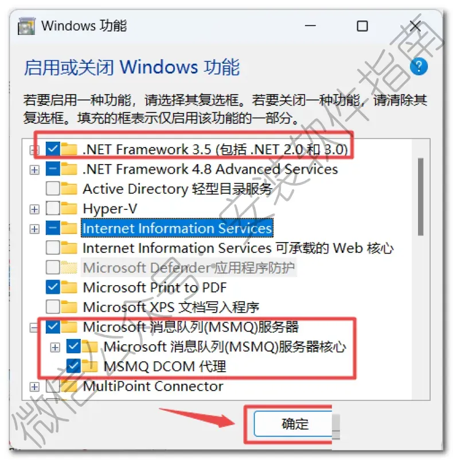Click the Hyper-V folder icon
This screenshot has height=460, width=453.
[x=69, y=209]
